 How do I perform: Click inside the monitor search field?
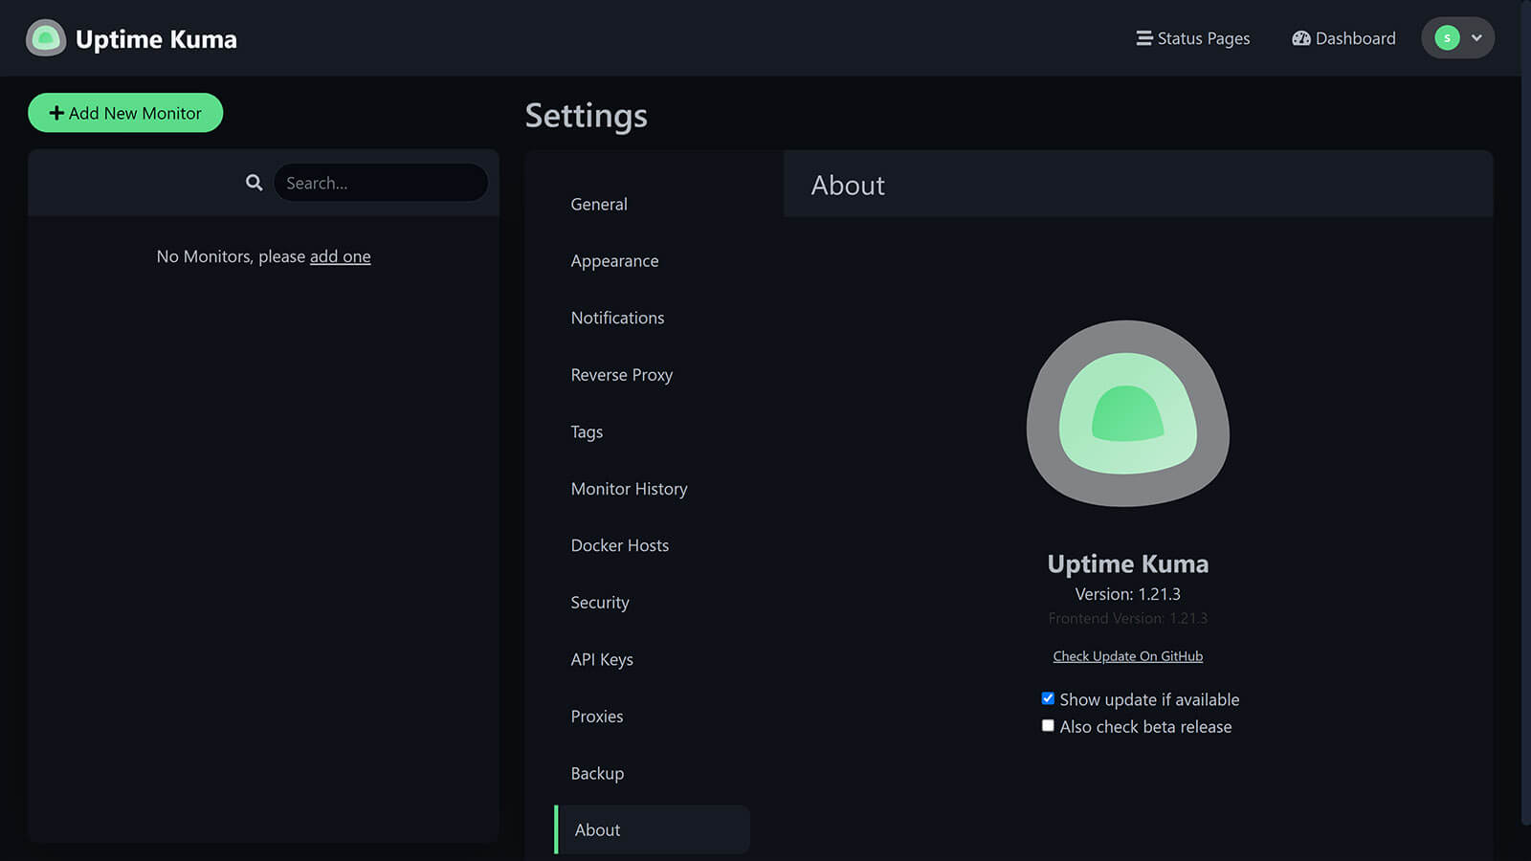coord(380,182)
